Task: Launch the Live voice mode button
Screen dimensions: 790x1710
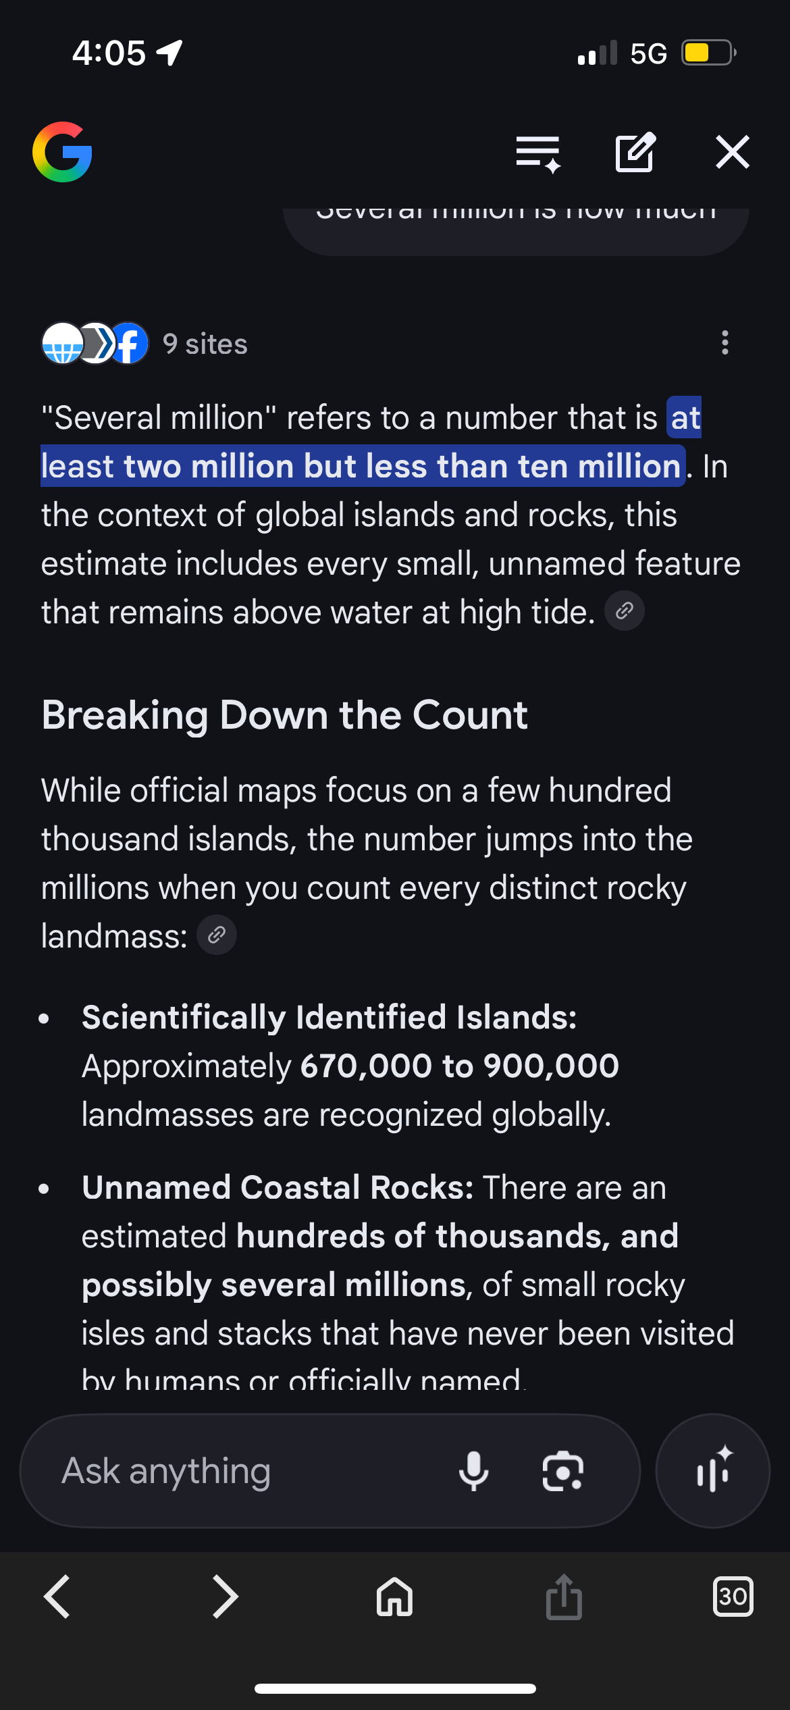Action: [712, 1471]
